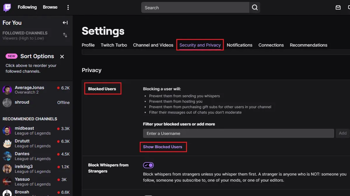Focus the top Search box

tap(195, 8)
